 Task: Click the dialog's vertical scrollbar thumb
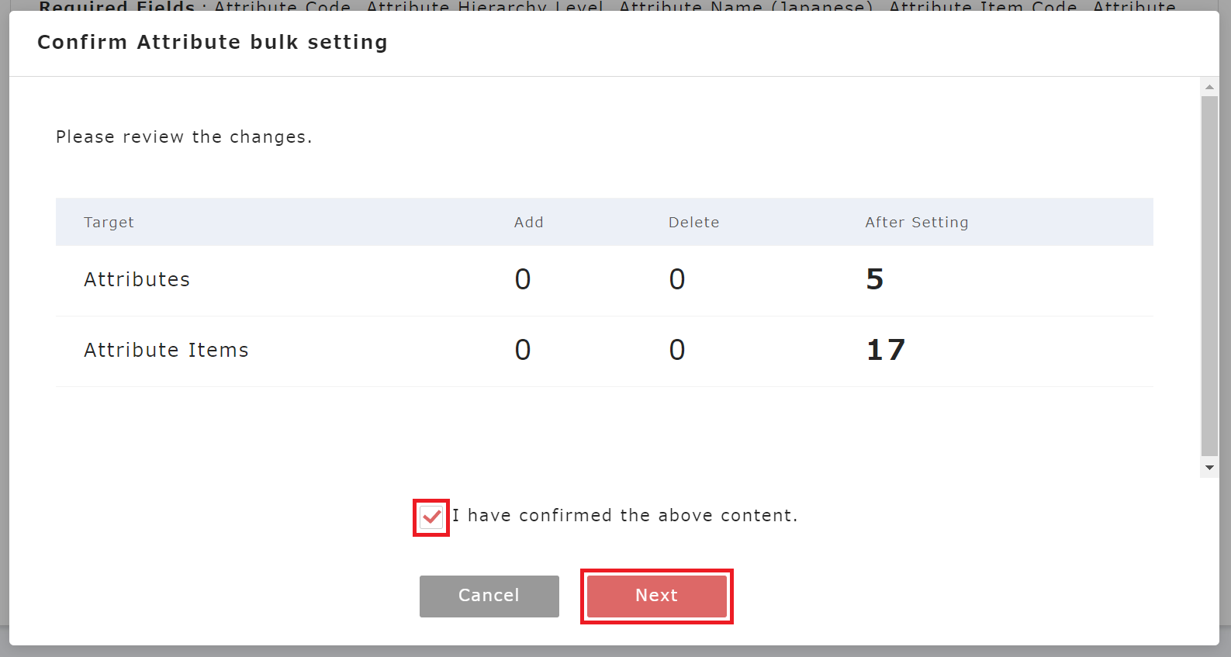[1209, 275]
